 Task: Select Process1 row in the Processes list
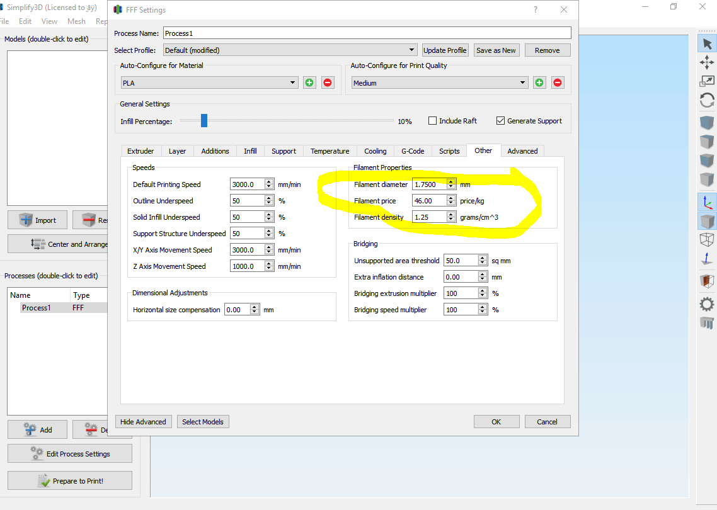pyautogui.click(x=57, y=308)
